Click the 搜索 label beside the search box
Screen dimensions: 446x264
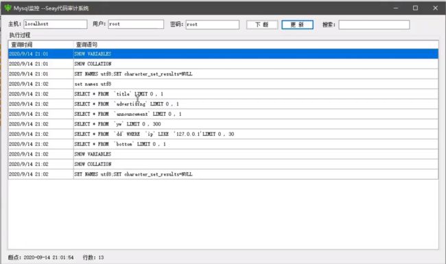(329, 25)
